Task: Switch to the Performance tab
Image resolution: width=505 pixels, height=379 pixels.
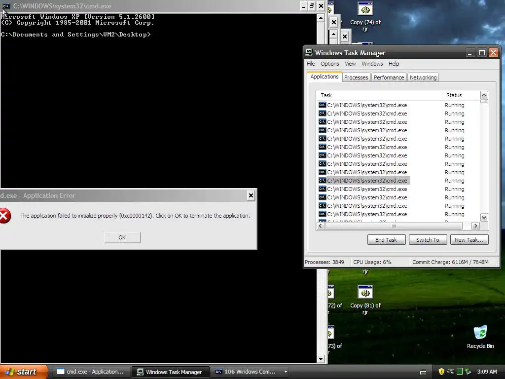Action: point(389,77)
